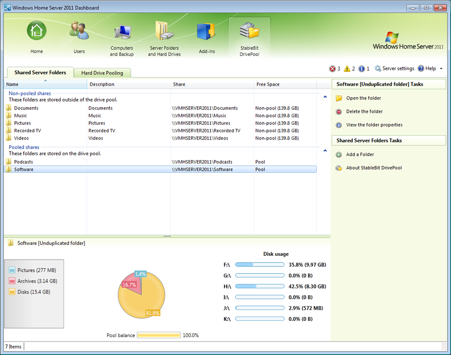
Task: Click the \\VMHSERVER2011\Videos share path
Action: pyautogui.click(x=200, y=138)
